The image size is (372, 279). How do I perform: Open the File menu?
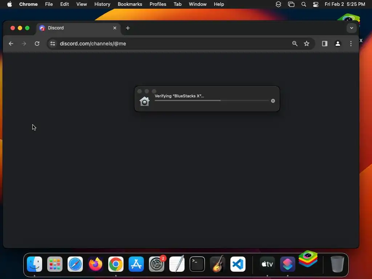49,4
